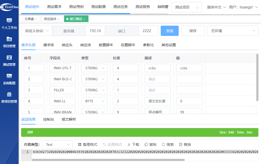
Task: Click the 替换 replace icon
Action: [x=181, y=144]
